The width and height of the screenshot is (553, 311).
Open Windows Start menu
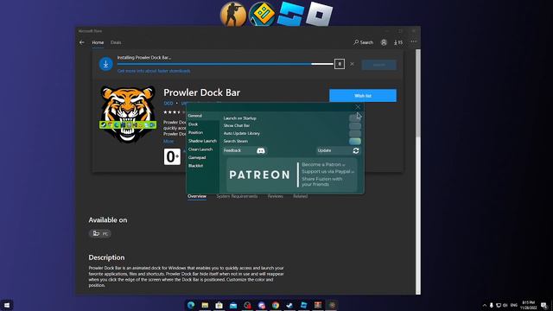click(7, 305)
